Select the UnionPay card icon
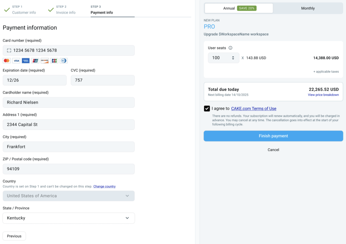The height and width of the screenshot is (244, 346). click(x=35, y=60)
